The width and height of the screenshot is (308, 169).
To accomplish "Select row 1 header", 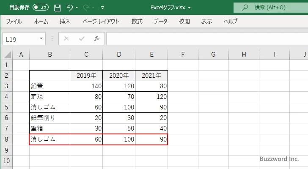I will pyautogui.click(x=6, y=65).
